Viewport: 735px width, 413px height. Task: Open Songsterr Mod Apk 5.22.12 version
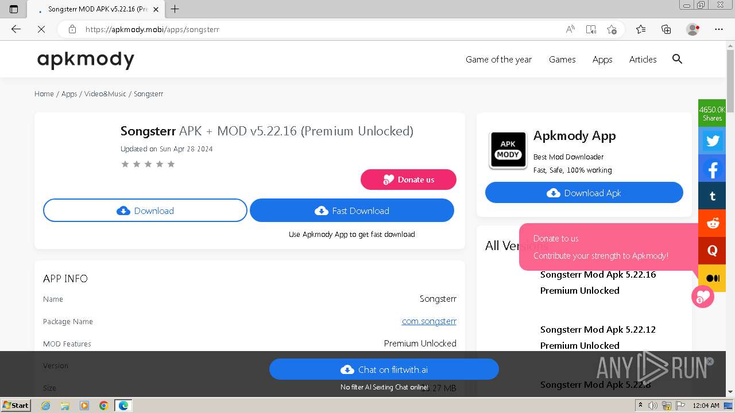598,337
